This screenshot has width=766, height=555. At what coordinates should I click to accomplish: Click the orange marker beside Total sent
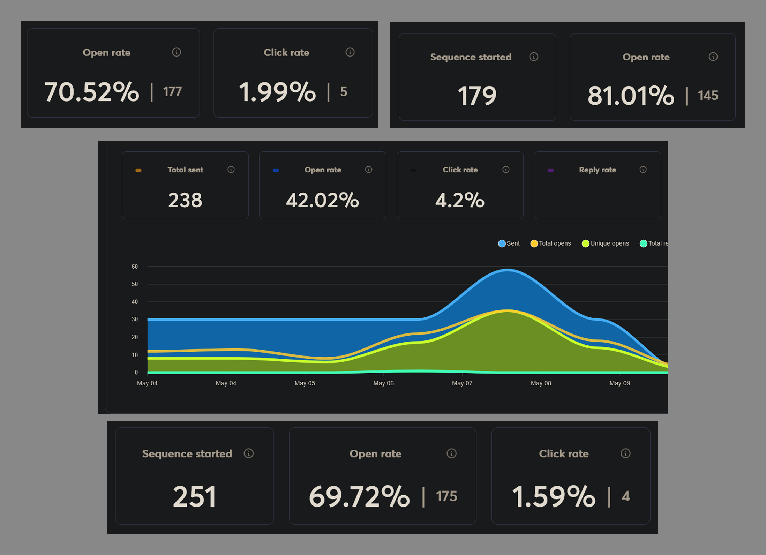[x=138, y=170]
